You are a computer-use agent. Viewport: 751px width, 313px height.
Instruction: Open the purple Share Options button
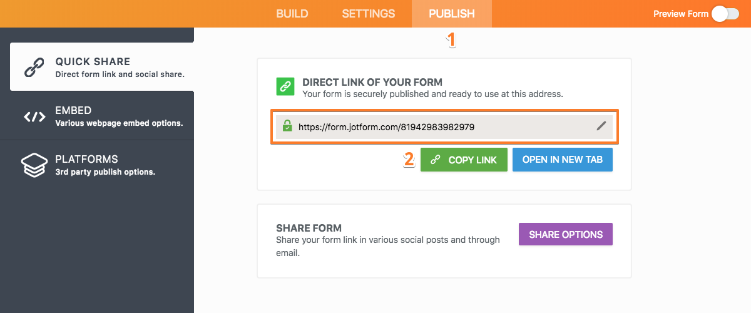point(565,235)
